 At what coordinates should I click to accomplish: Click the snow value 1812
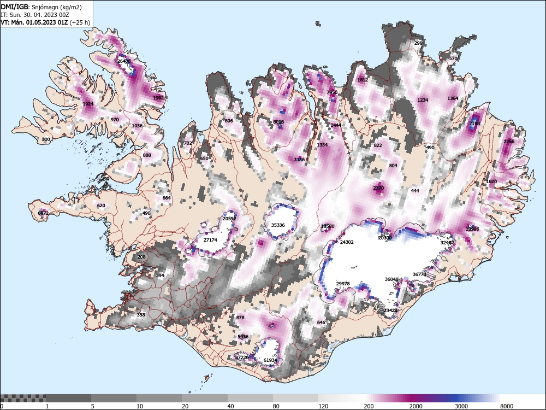[363, 80]
